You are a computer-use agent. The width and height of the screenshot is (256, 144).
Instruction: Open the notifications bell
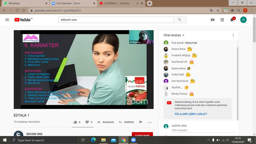pyautogui.click(x=232, y=20)
